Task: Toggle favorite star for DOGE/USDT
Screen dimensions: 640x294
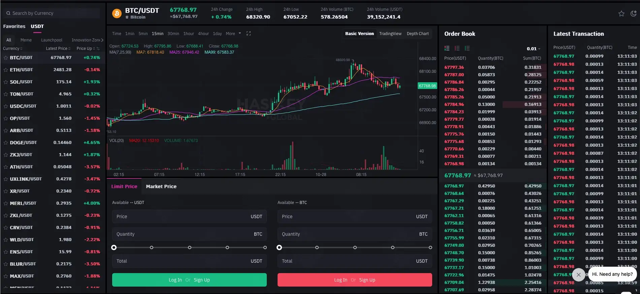Action: pos(6,143)
